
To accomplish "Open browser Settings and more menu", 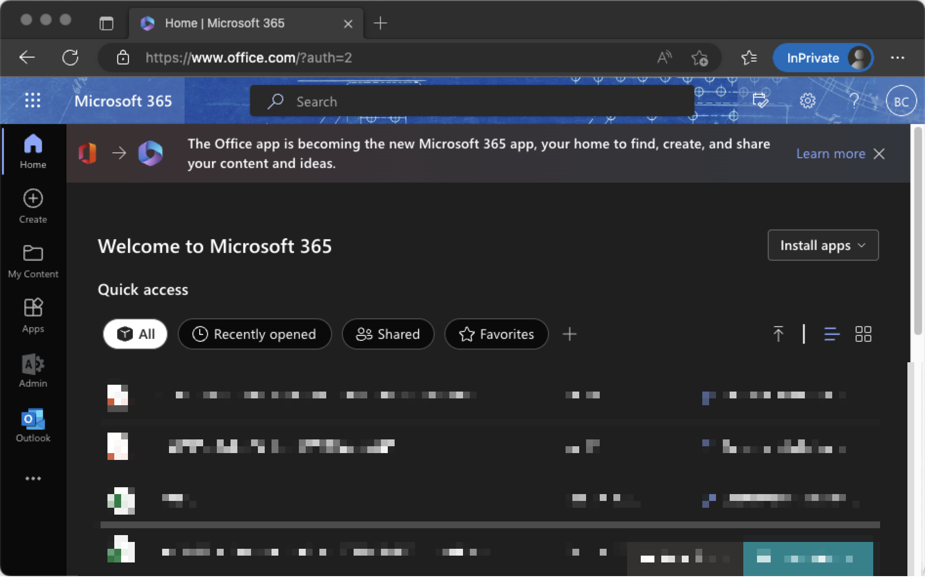I will [x=898, y=58].
